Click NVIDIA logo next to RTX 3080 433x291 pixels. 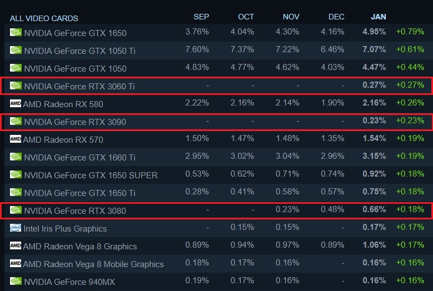16,210
